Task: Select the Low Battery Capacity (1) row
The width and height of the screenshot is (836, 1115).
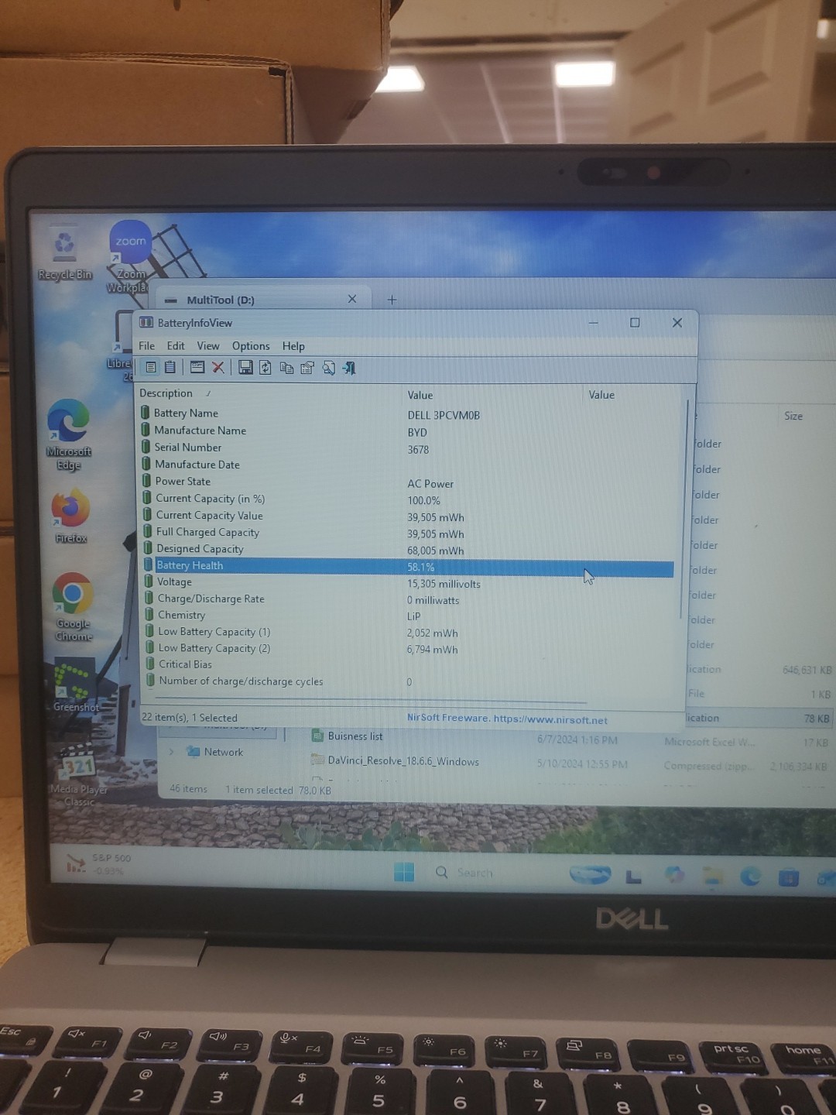Action: [x=407, y=633]
